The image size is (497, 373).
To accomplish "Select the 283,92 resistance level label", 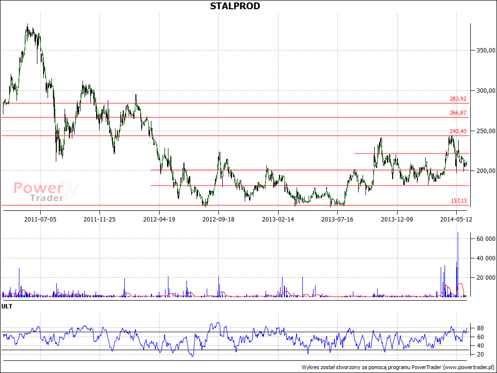I will tap(458, 99).
